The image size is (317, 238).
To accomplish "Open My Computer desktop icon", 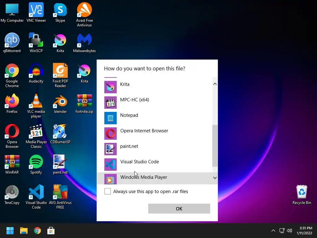I will point(12,12).
